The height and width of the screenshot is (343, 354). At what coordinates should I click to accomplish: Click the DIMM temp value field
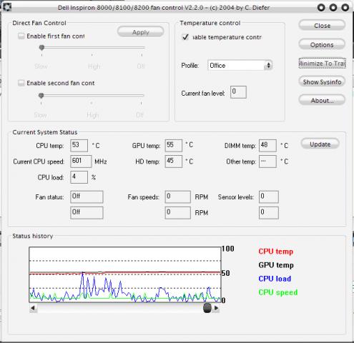click(267, 146)
